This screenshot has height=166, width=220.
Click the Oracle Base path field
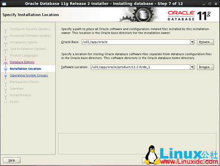click(136, 42)
